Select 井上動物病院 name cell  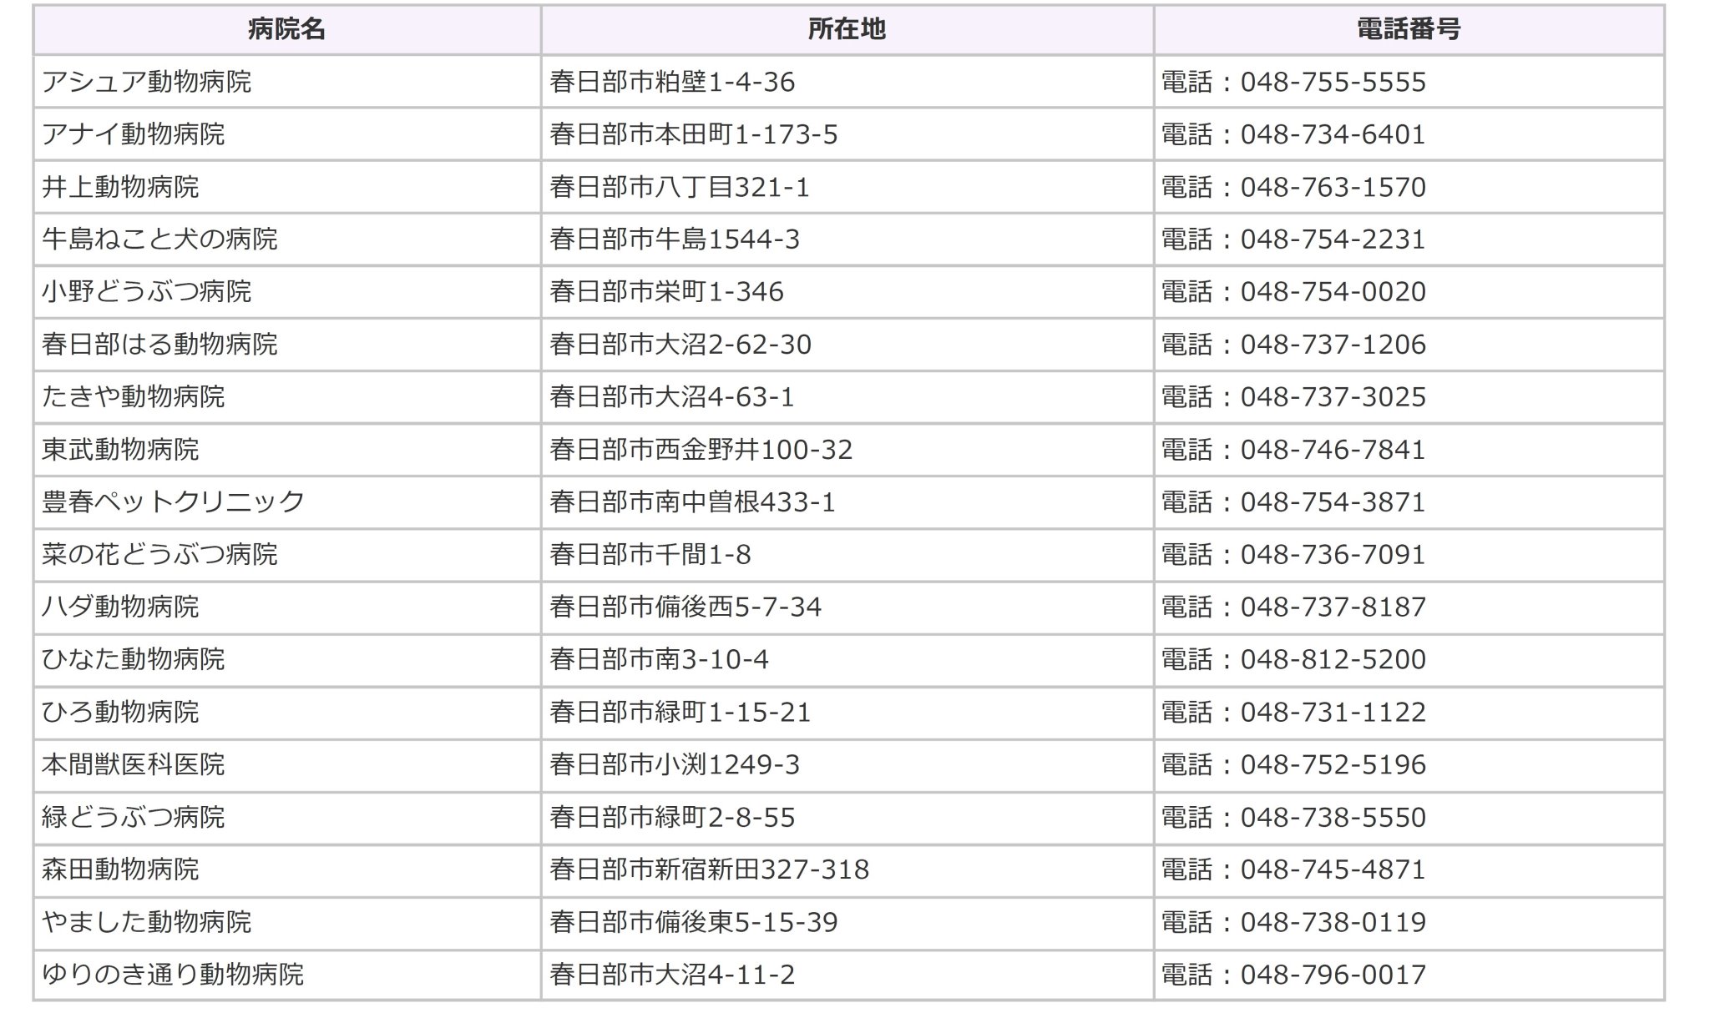pos(121,187)
